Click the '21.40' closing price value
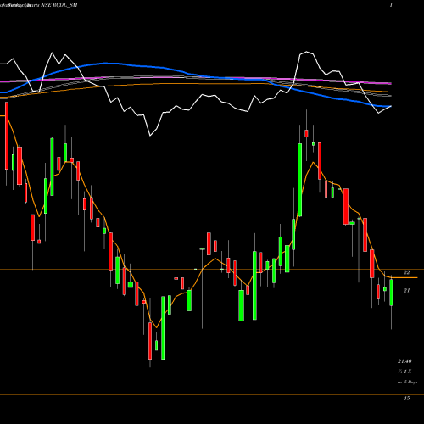 point(404,361)
